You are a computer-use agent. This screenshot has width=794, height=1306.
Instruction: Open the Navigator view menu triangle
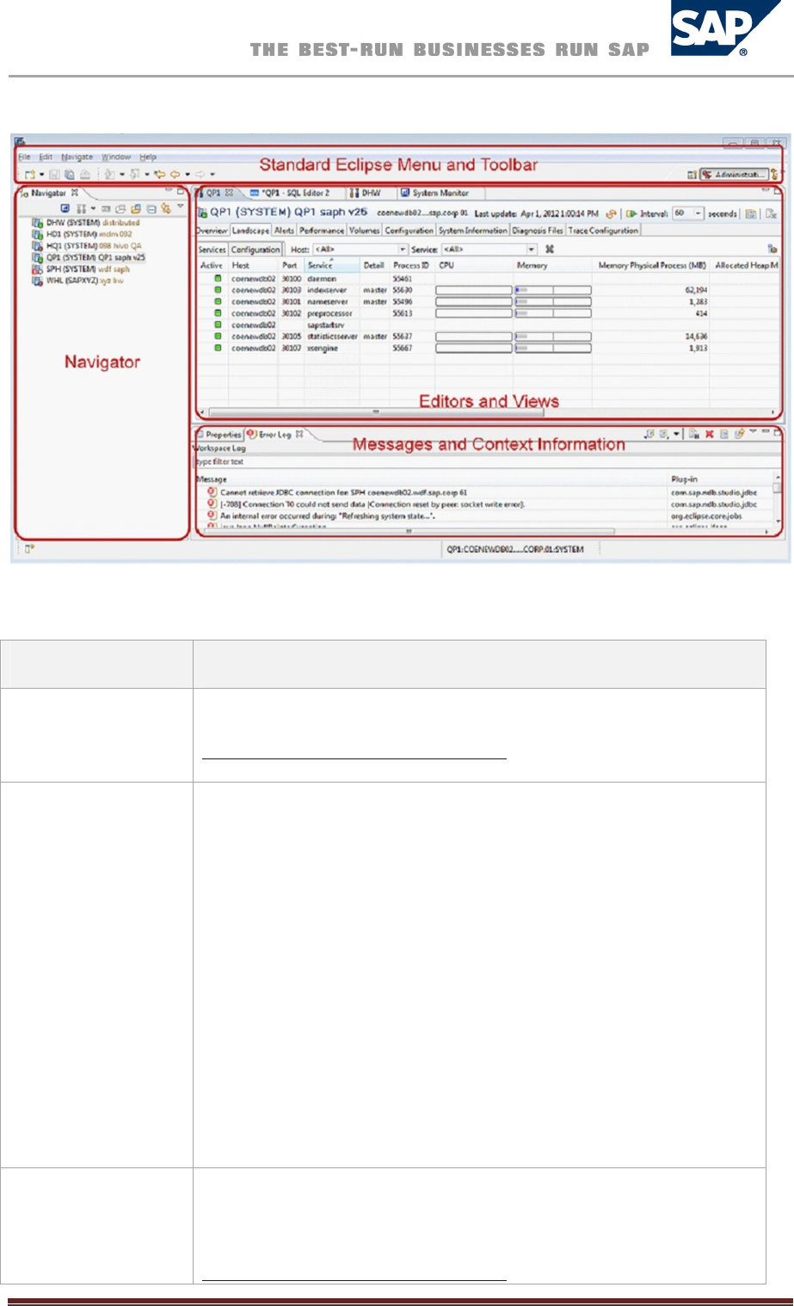[x=181, y=207]
